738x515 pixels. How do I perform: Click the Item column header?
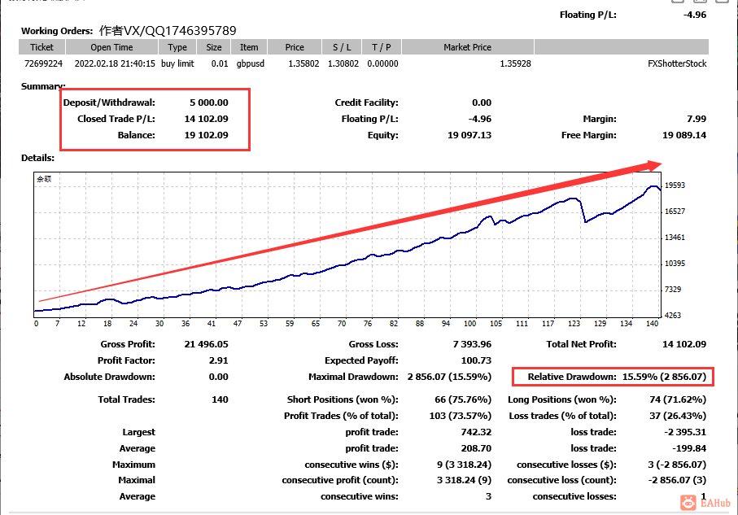pos(249,47)
